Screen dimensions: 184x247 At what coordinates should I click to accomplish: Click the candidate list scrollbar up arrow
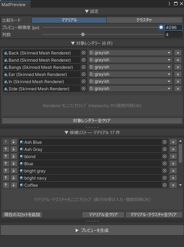[x=180, y=141]
